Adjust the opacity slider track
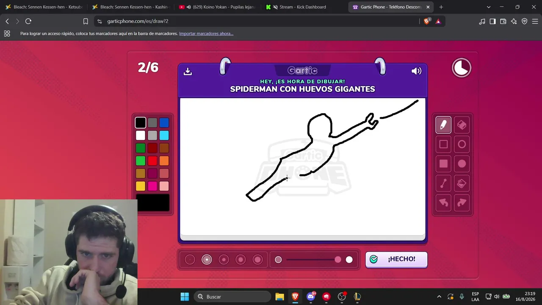 click(x=313, y=260)
